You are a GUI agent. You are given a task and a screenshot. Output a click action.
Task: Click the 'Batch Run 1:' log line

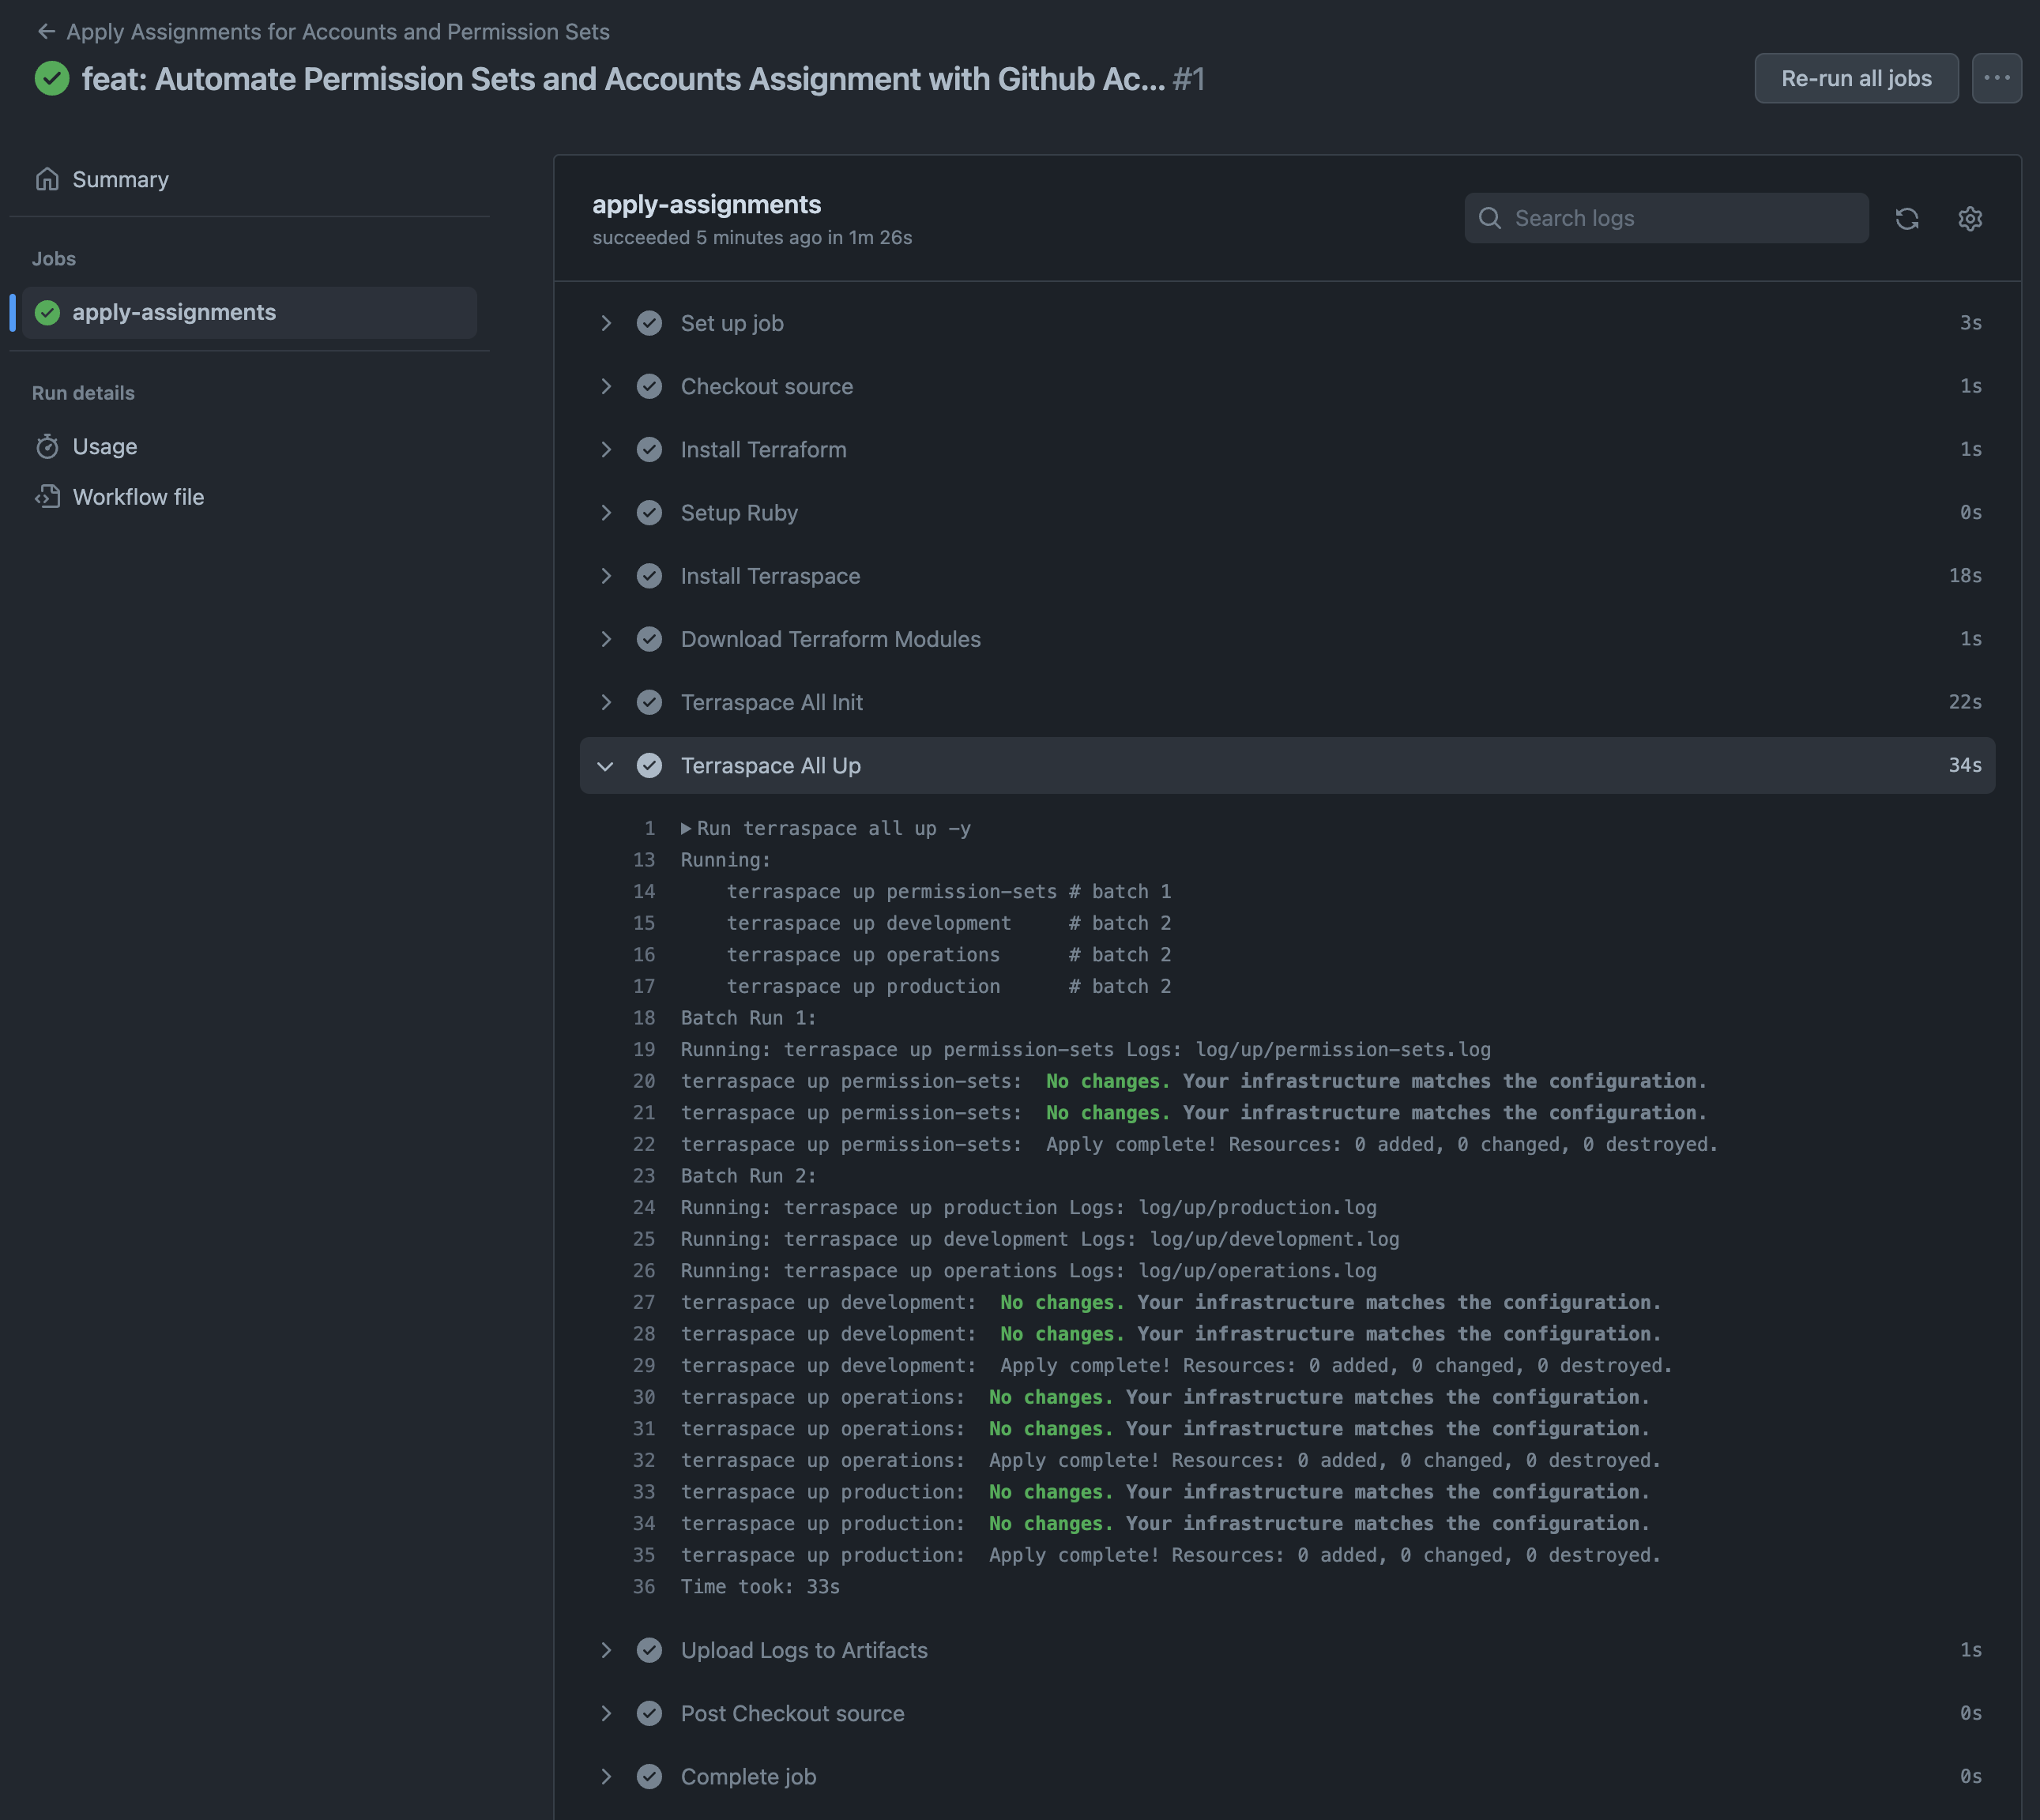748,1018
